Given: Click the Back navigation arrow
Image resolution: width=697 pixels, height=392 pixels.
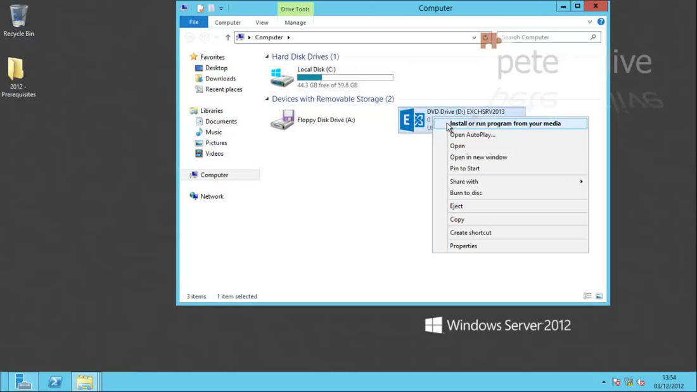Looking at the screenshot, I should 190,37.
